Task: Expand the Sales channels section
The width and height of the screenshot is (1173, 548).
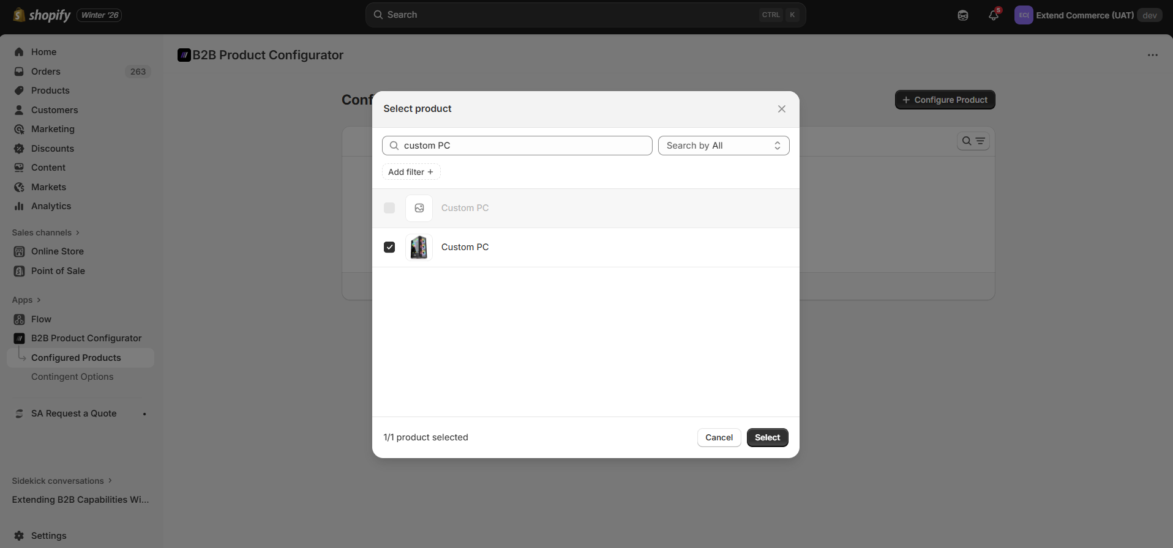Action: click(46, 232)
